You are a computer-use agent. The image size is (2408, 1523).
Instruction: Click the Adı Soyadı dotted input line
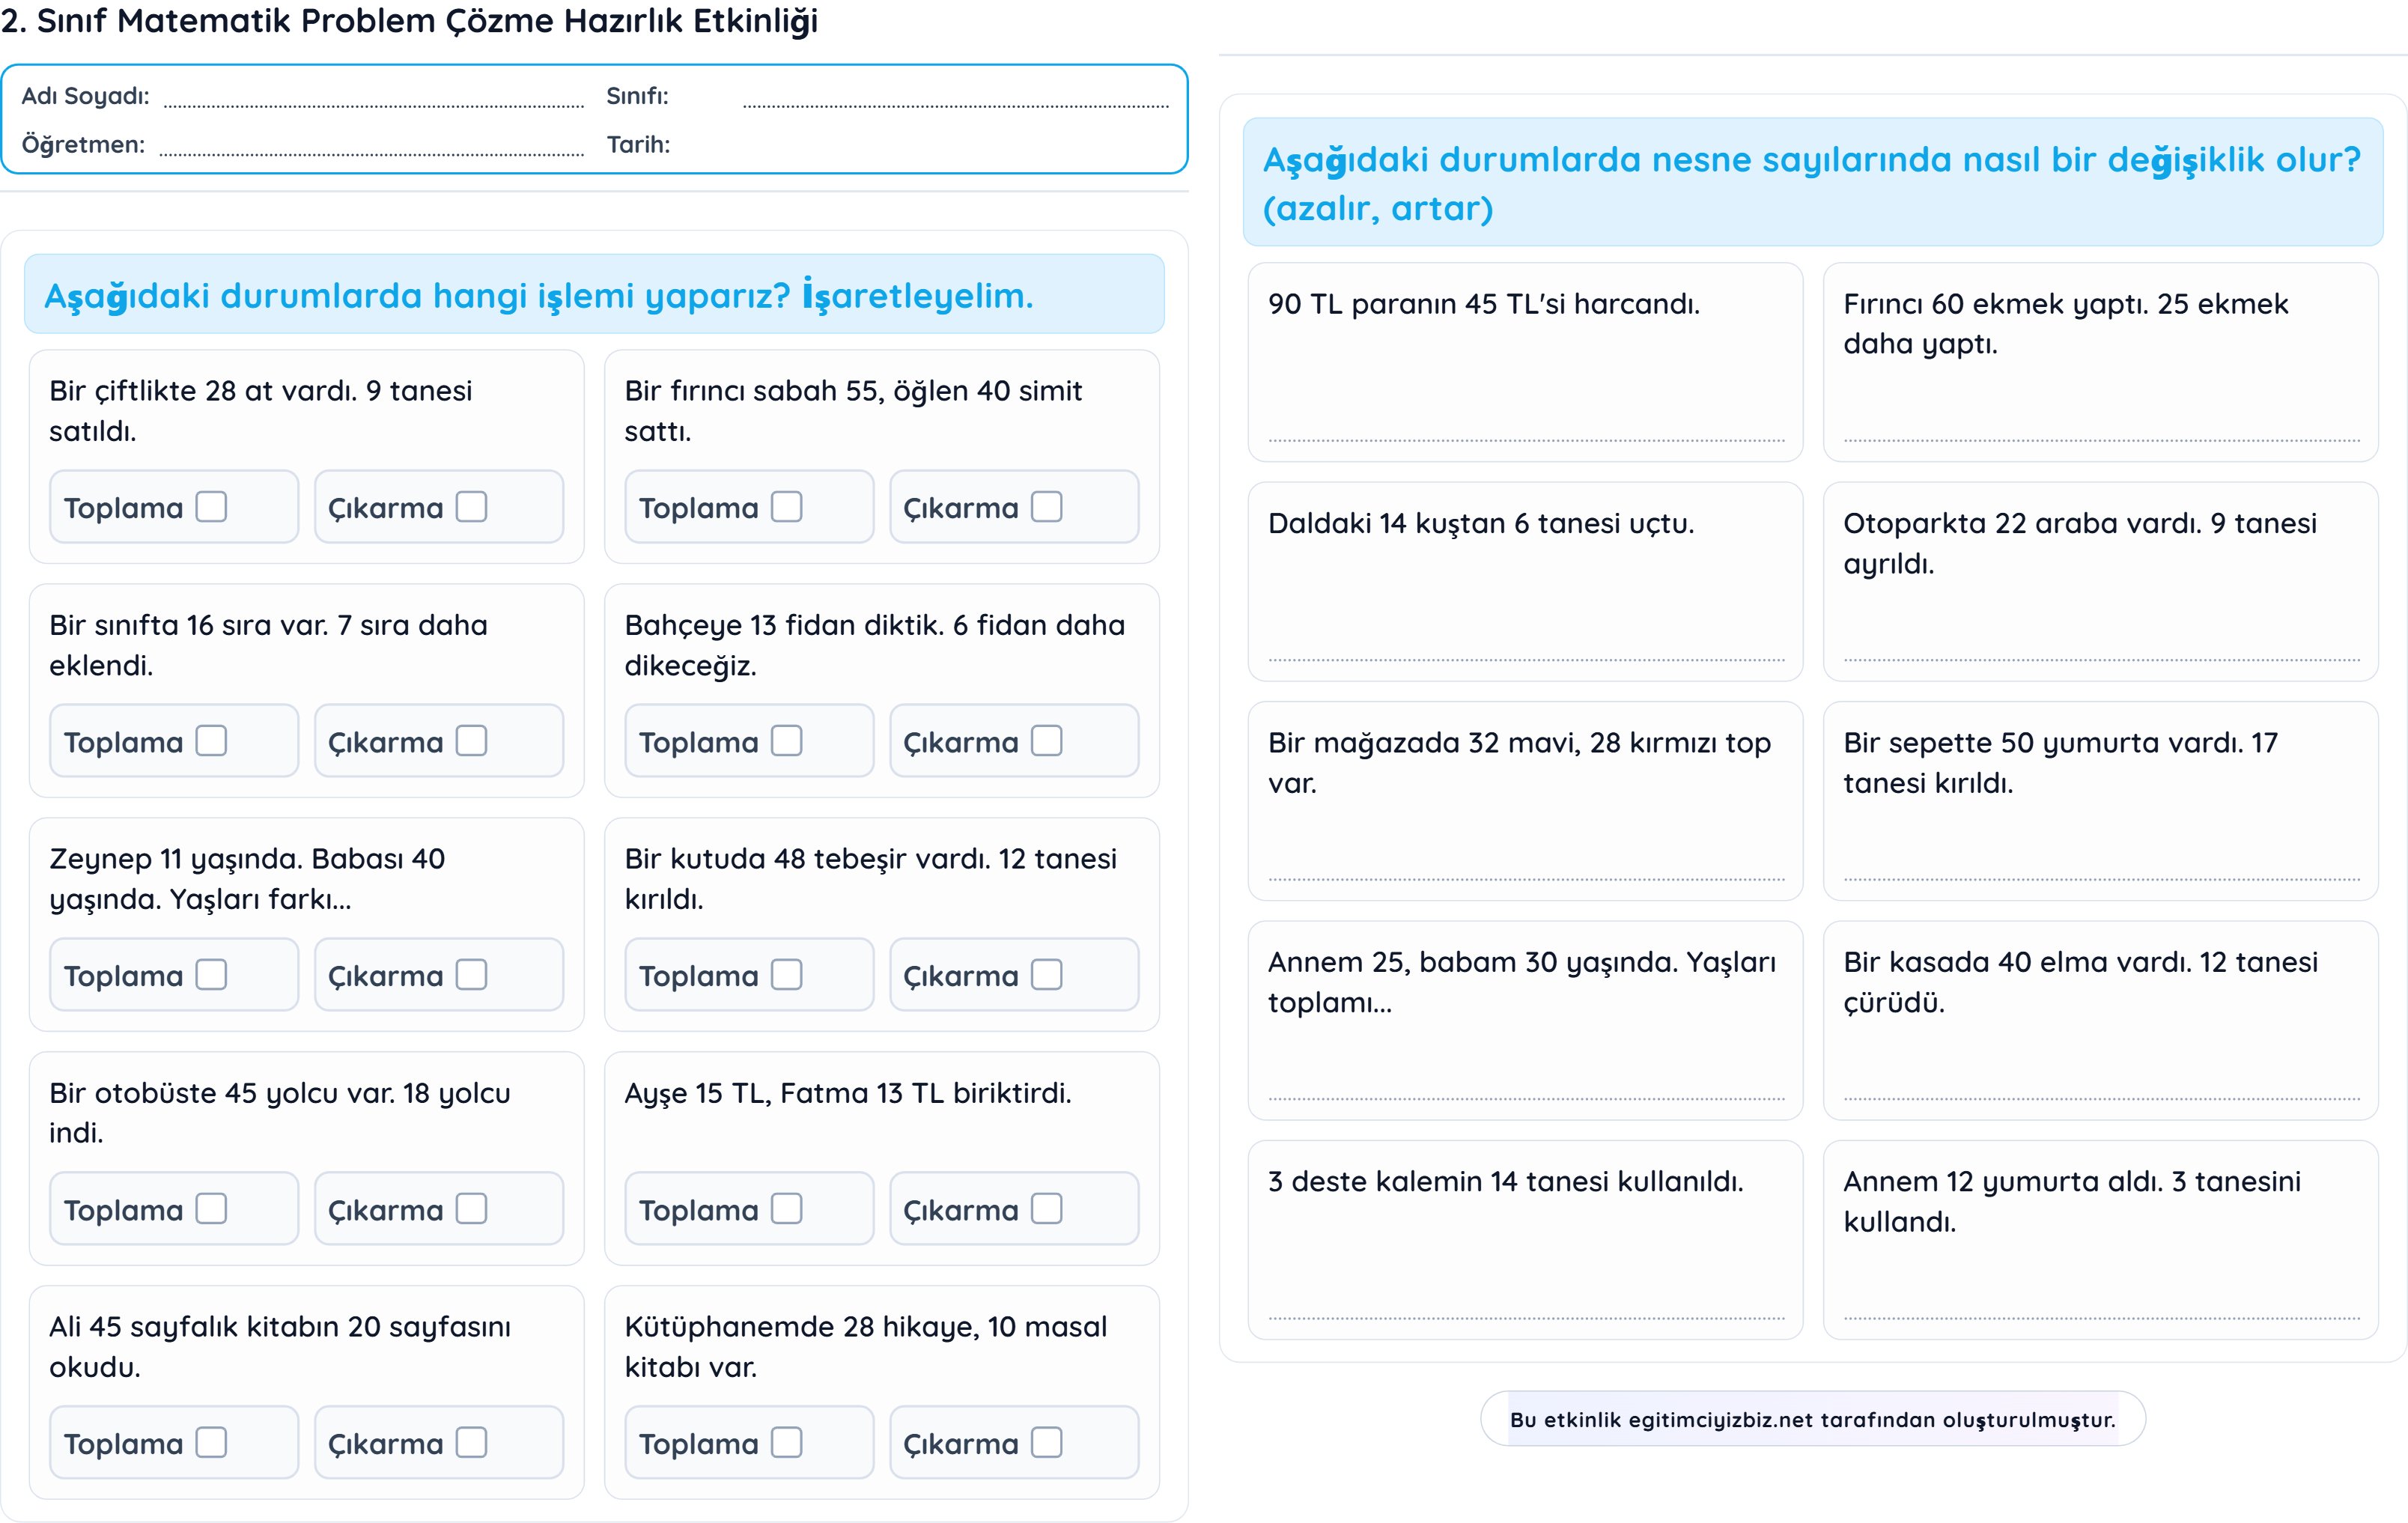[373, 102]
